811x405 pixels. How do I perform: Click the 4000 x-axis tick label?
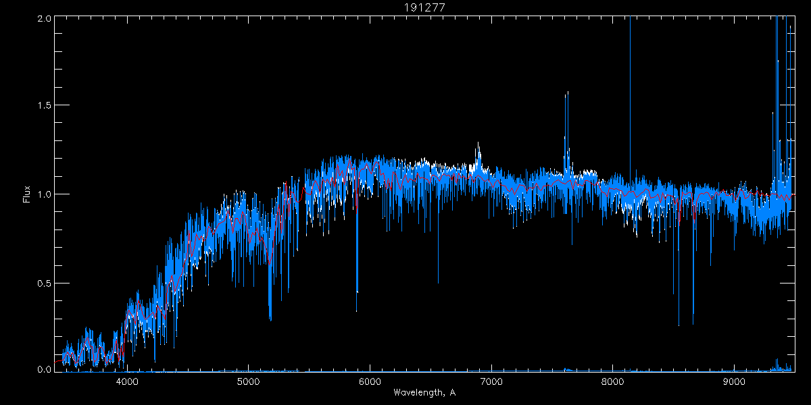[x=127, y=381]
